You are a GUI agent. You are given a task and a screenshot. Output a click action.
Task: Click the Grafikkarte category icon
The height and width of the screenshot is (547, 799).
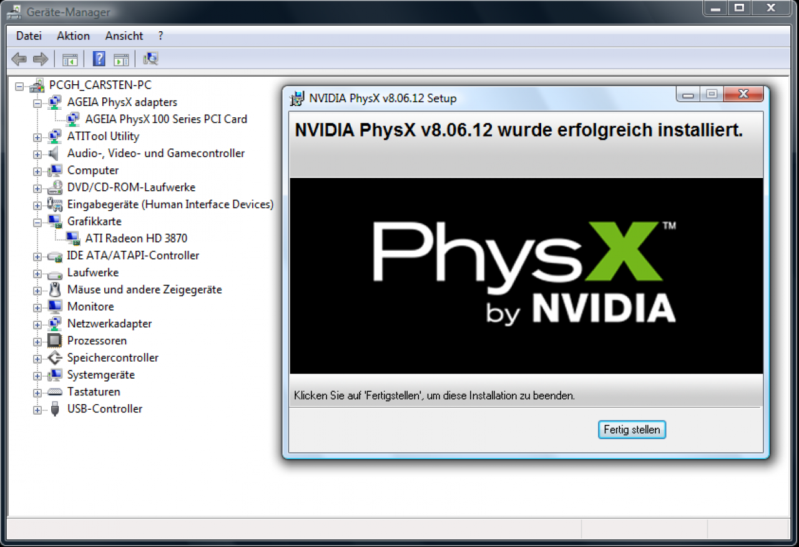click(55, 221)
